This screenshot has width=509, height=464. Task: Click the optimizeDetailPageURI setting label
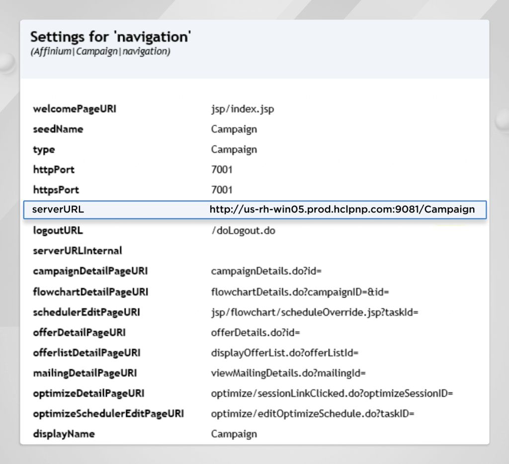pyautogui.click(x=88, y=393)
